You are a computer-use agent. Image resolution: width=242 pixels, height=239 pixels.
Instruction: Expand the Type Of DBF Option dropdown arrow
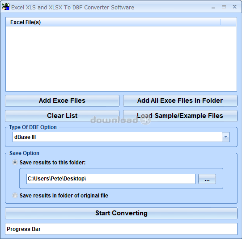point(225,137)
